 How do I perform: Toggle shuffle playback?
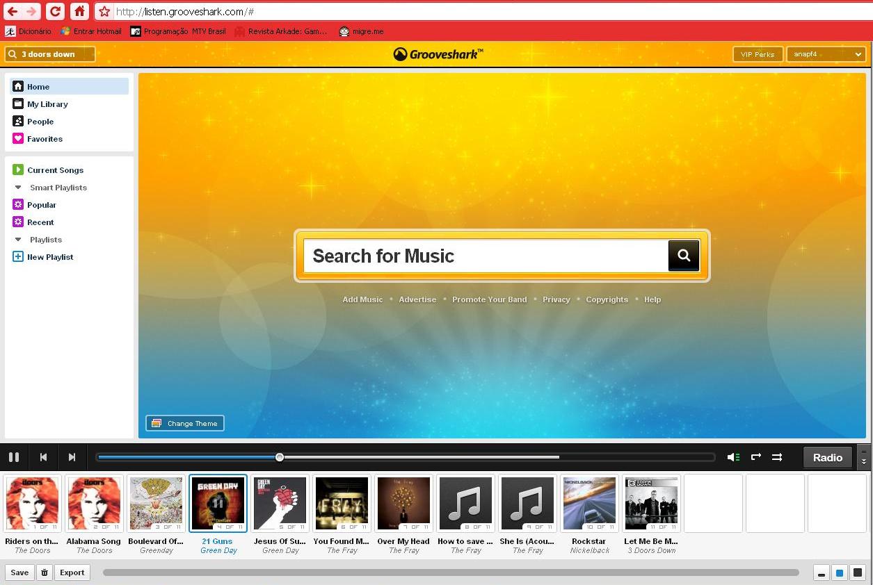[x=777, y=457]
